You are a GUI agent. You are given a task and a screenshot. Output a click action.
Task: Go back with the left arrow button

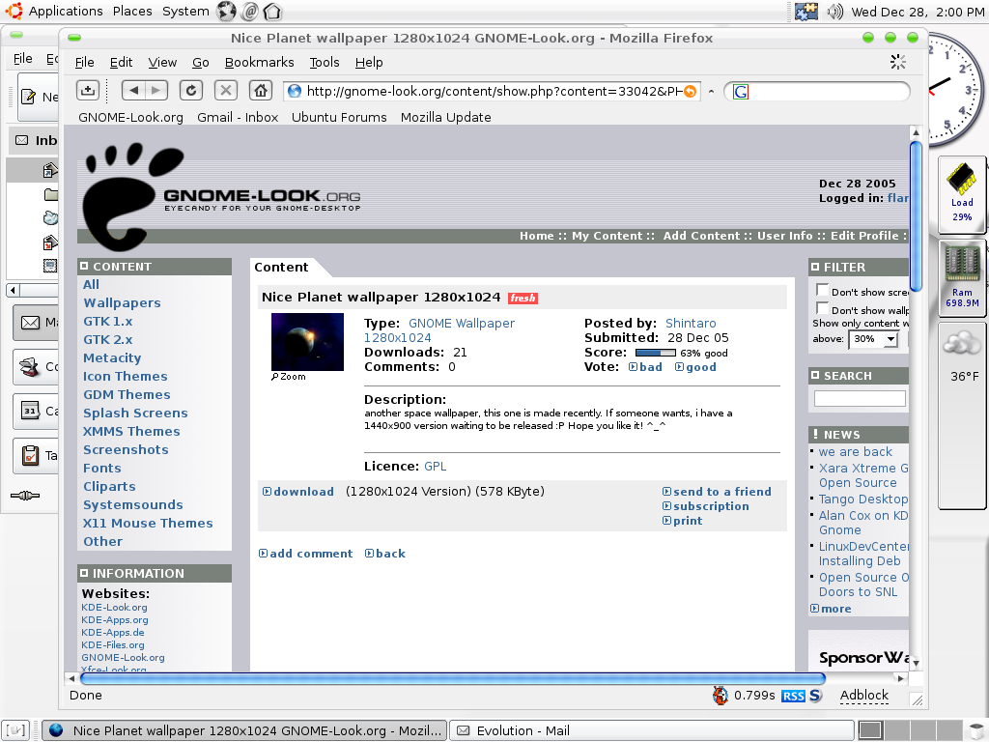[133, 91]
